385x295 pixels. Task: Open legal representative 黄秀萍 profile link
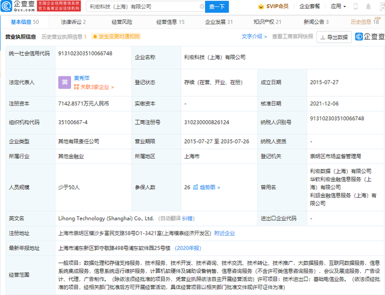82,78
